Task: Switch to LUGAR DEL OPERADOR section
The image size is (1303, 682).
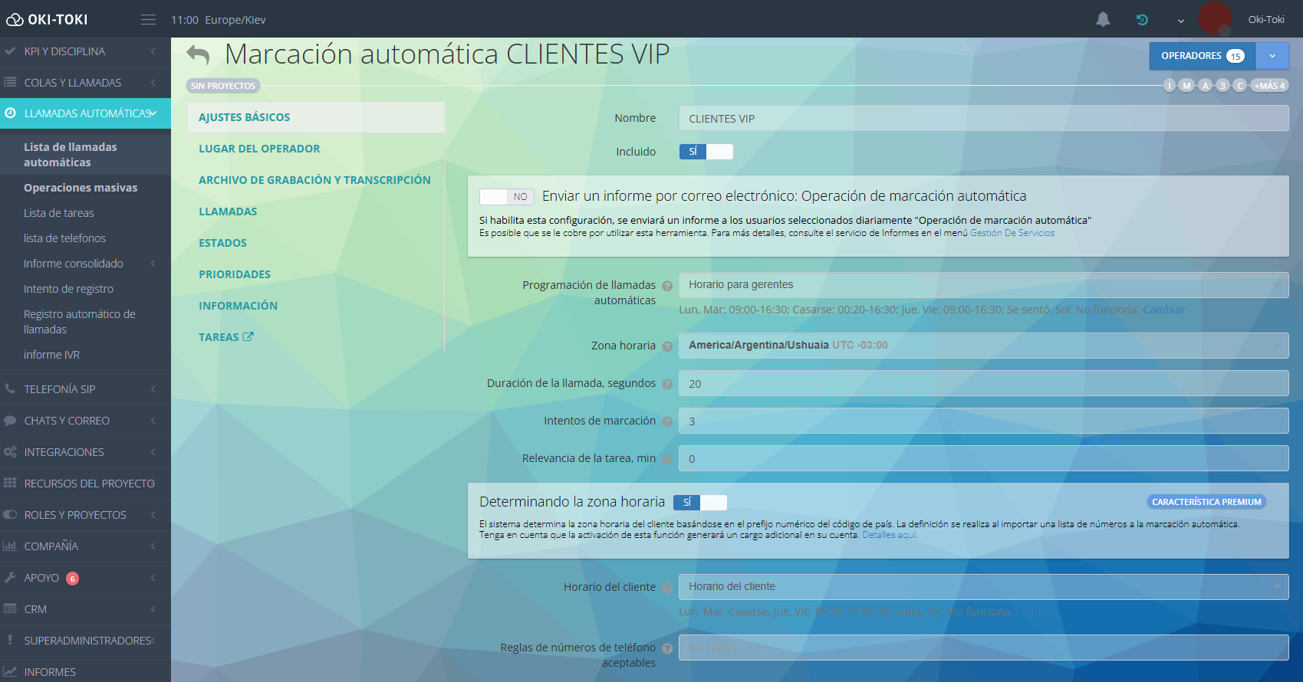Action: tap(259, 149)
